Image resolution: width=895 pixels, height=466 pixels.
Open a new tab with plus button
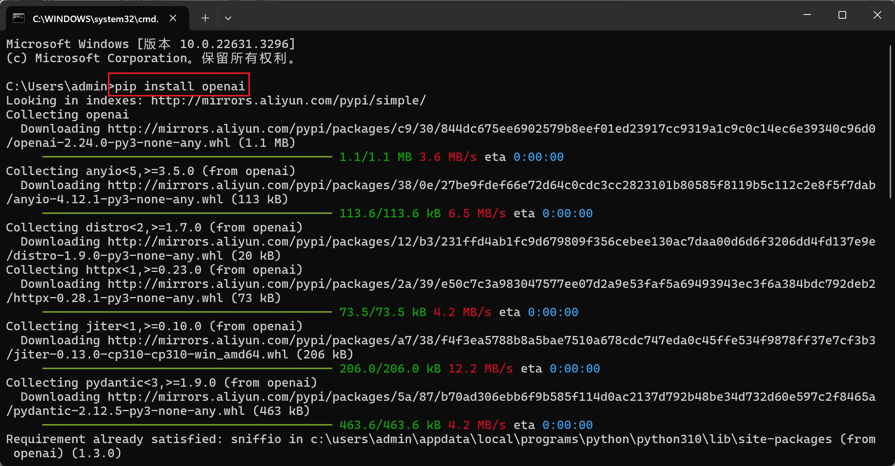pyautogui.click(x=205, y=18)
